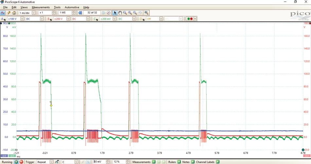Click the Rulers label in the bottom bar
311x164 pixels.
[172, 162]
